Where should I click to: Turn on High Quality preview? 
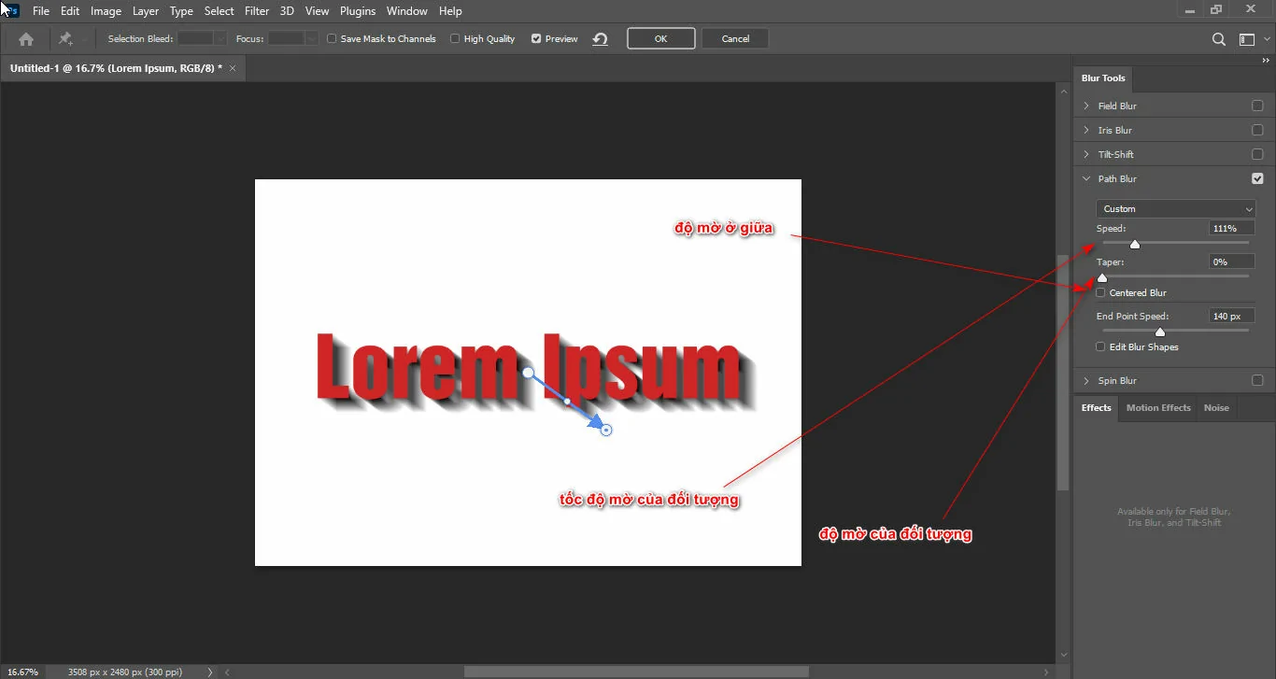click(x=454, y=38)
